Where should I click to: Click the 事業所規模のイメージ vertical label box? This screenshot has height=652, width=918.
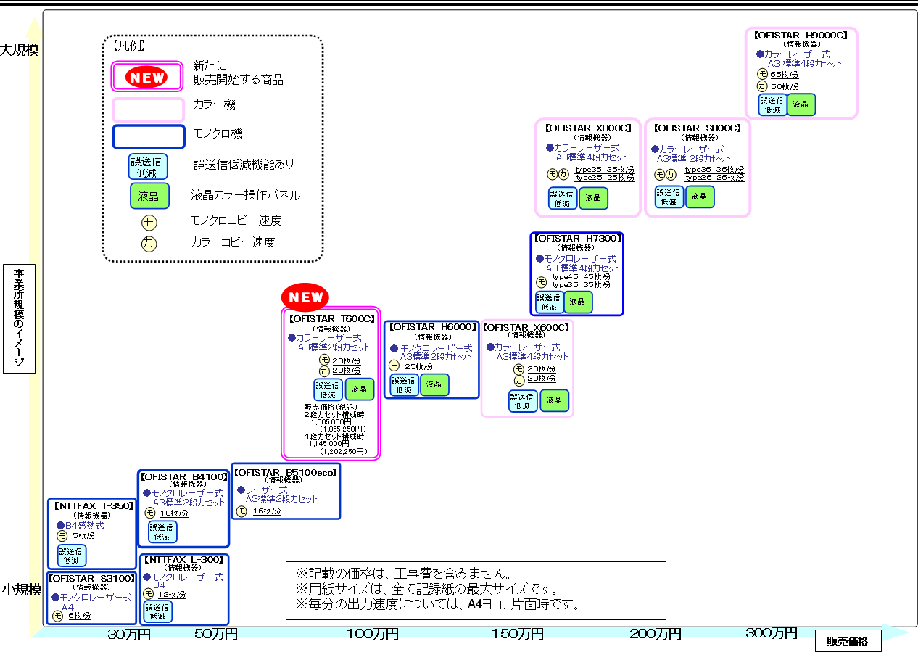click(19, 319)
